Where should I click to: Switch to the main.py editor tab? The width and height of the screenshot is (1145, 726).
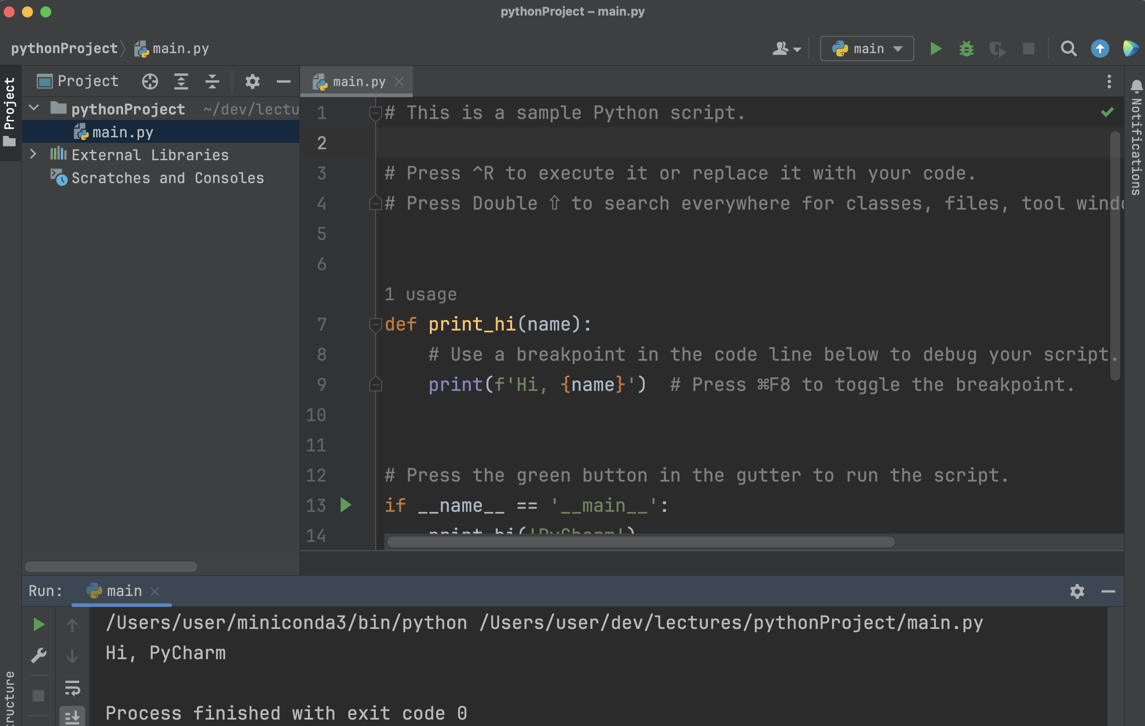(x=358, y=82)
